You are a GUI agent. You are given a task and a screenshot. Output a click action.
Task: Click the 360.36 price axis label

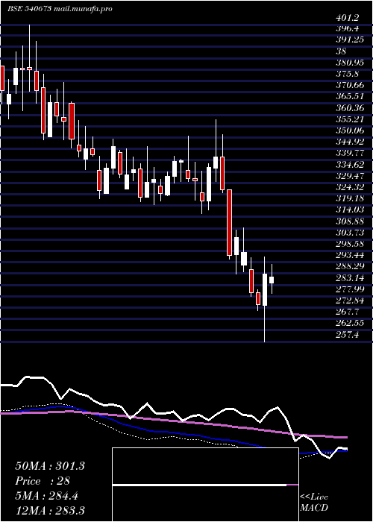click(350, 108)
